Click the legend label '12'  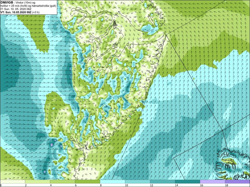tap(151, 185)
